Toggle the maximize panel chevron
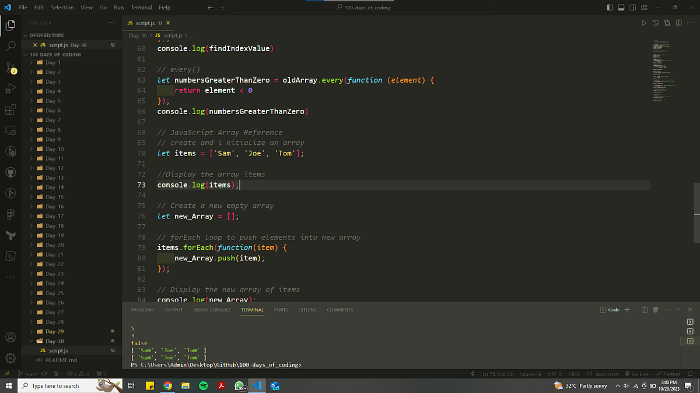Screen dimensions: 700x393 [678, 309]
